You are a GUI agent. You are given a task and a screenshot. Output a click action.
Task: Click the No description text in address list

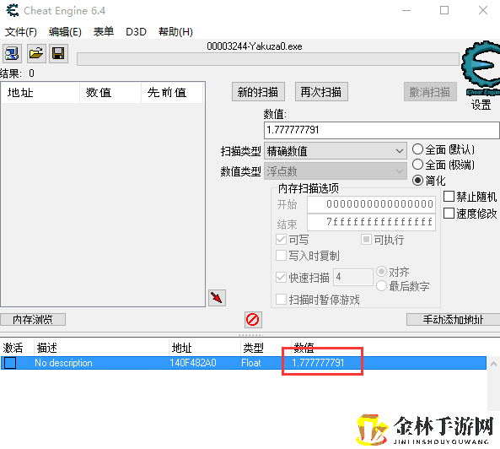(63, 363)
